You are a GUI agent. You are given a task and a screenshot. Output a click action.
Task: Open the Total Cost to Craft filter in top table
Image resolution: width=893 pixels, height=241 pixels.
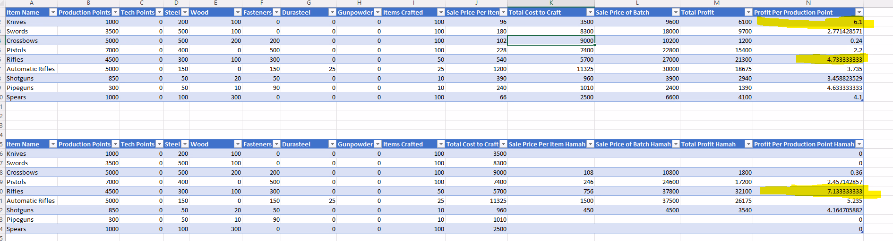590,12
